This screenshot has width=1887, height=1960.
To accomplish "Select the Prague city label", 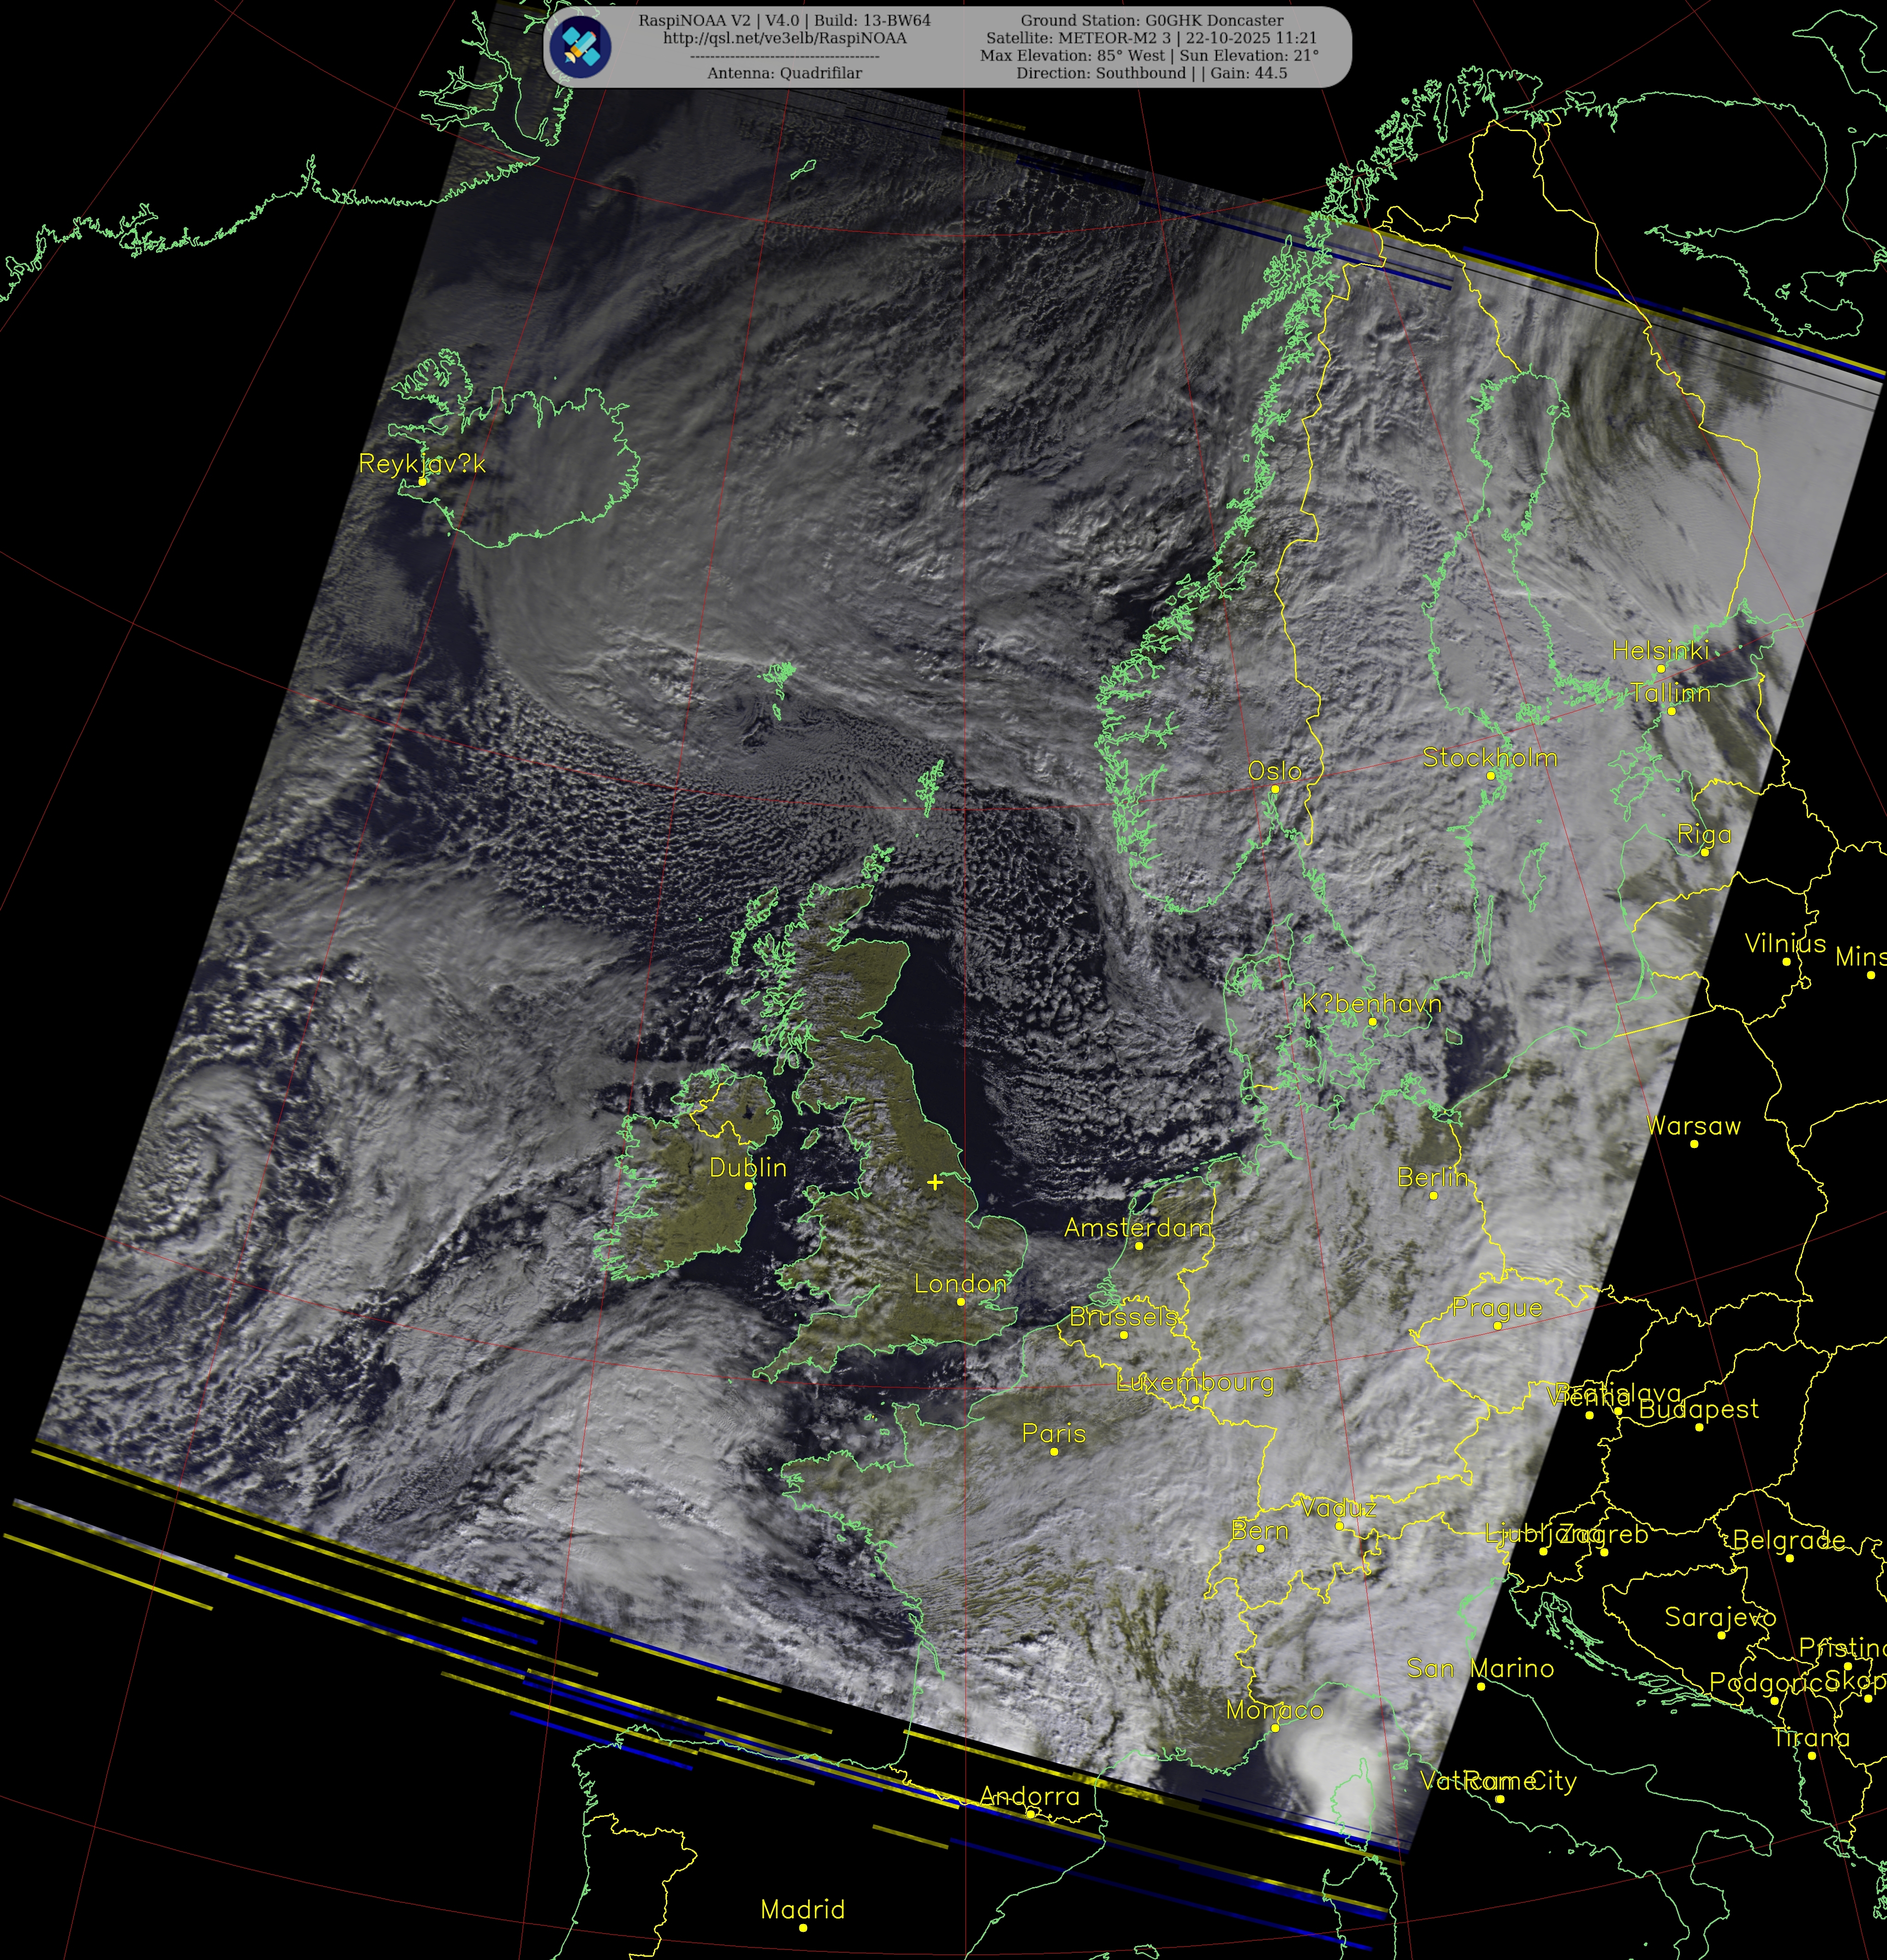I will [x=1497, y=1308].
